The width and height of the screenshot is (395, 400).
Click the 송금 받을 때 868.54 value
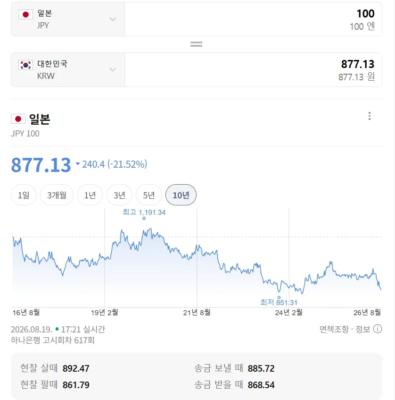tap(261, 385)
